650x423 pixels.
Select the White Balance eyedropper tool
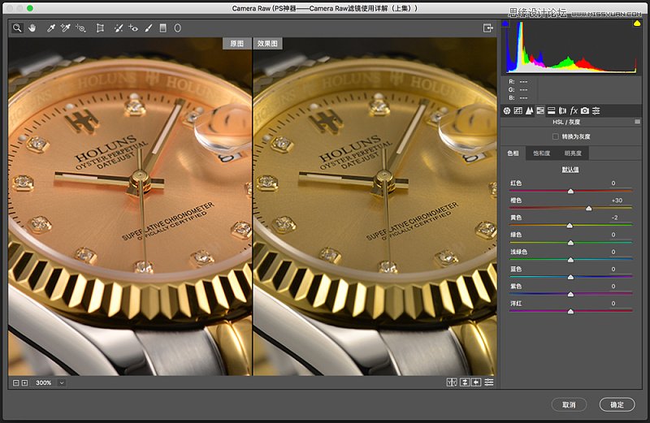pos(50,28)
